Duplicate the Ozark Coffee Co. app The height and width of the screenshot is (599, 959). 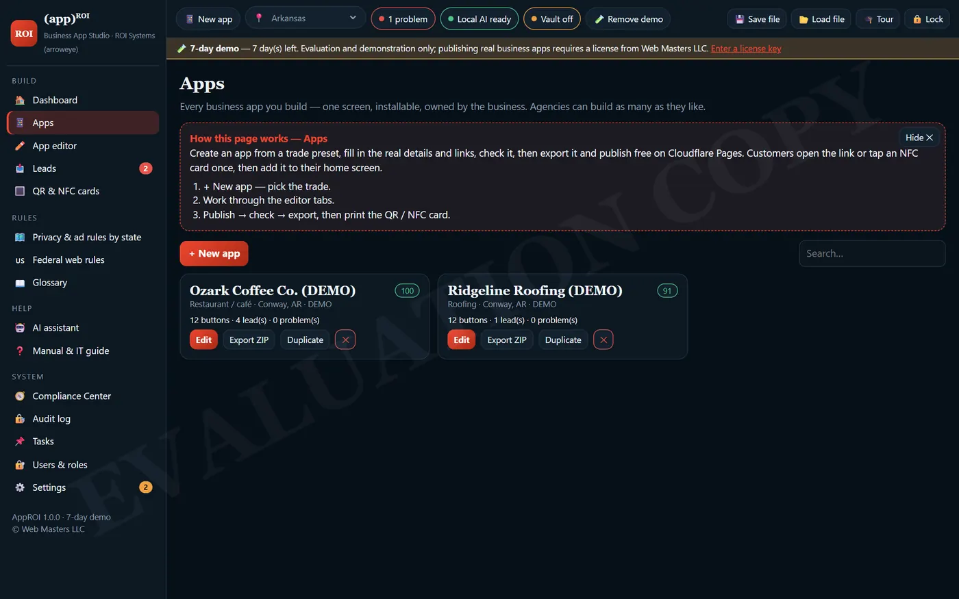pyautogui.click(x=305, y=340)
